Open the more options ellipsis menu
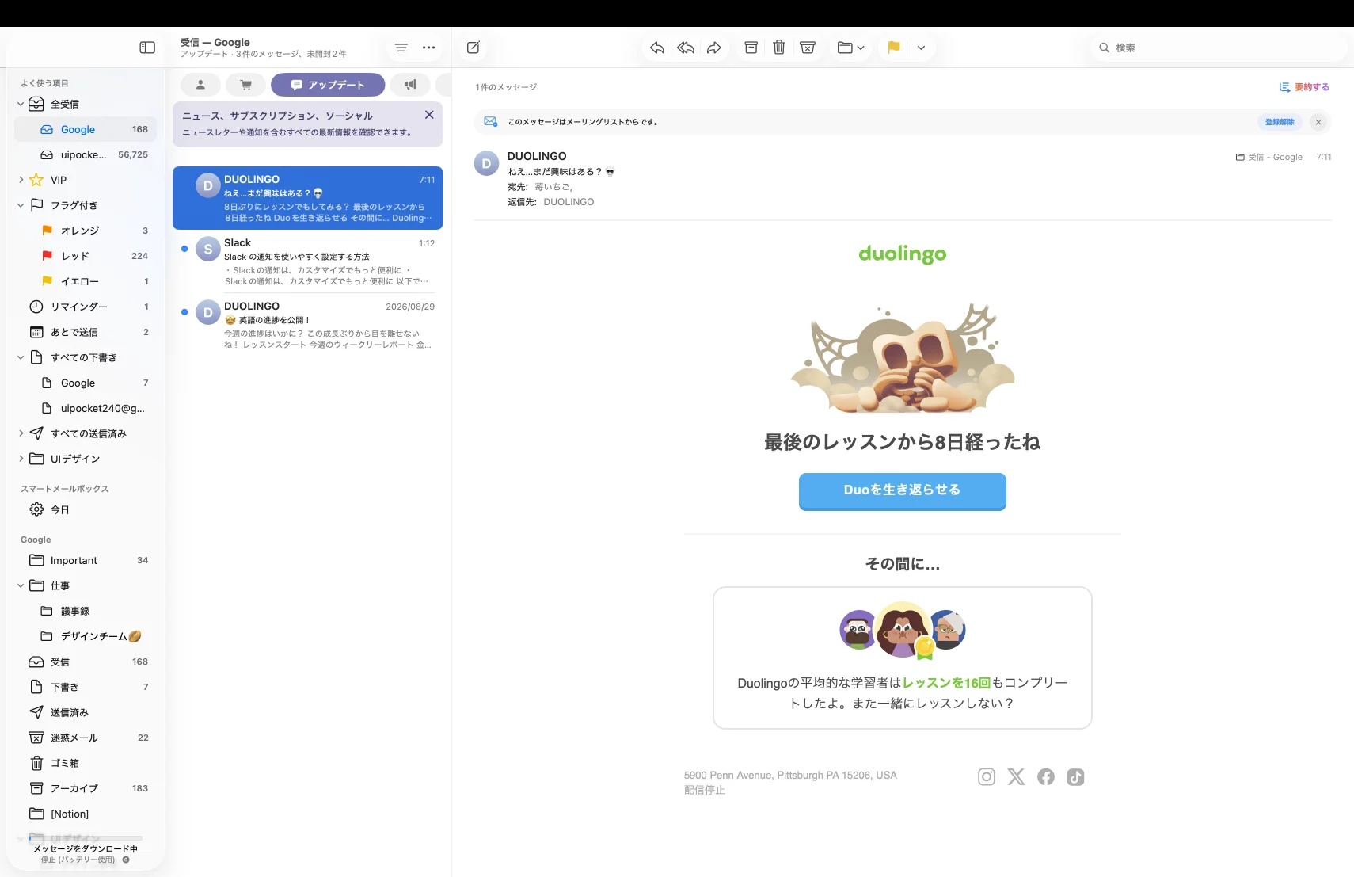This screenshot has height=877, width=1354. click(428, 48)
